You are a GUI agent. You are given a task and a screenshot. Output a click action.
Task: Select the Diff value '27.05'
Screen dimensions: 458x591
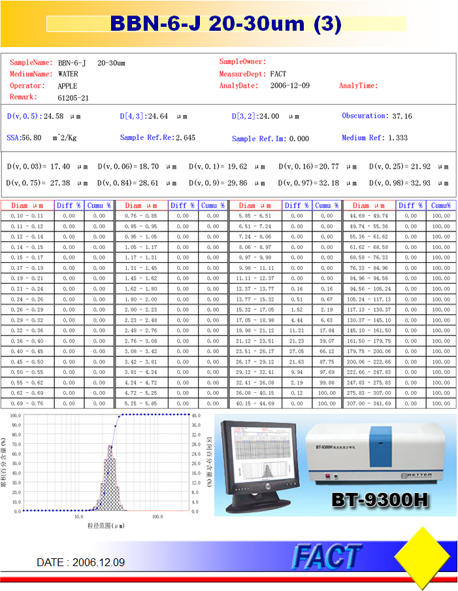coord(297,351)
